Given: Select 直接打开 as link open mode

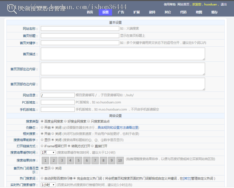Looking at the screenshot, I should pyautogui.click(x=92, y=146).
